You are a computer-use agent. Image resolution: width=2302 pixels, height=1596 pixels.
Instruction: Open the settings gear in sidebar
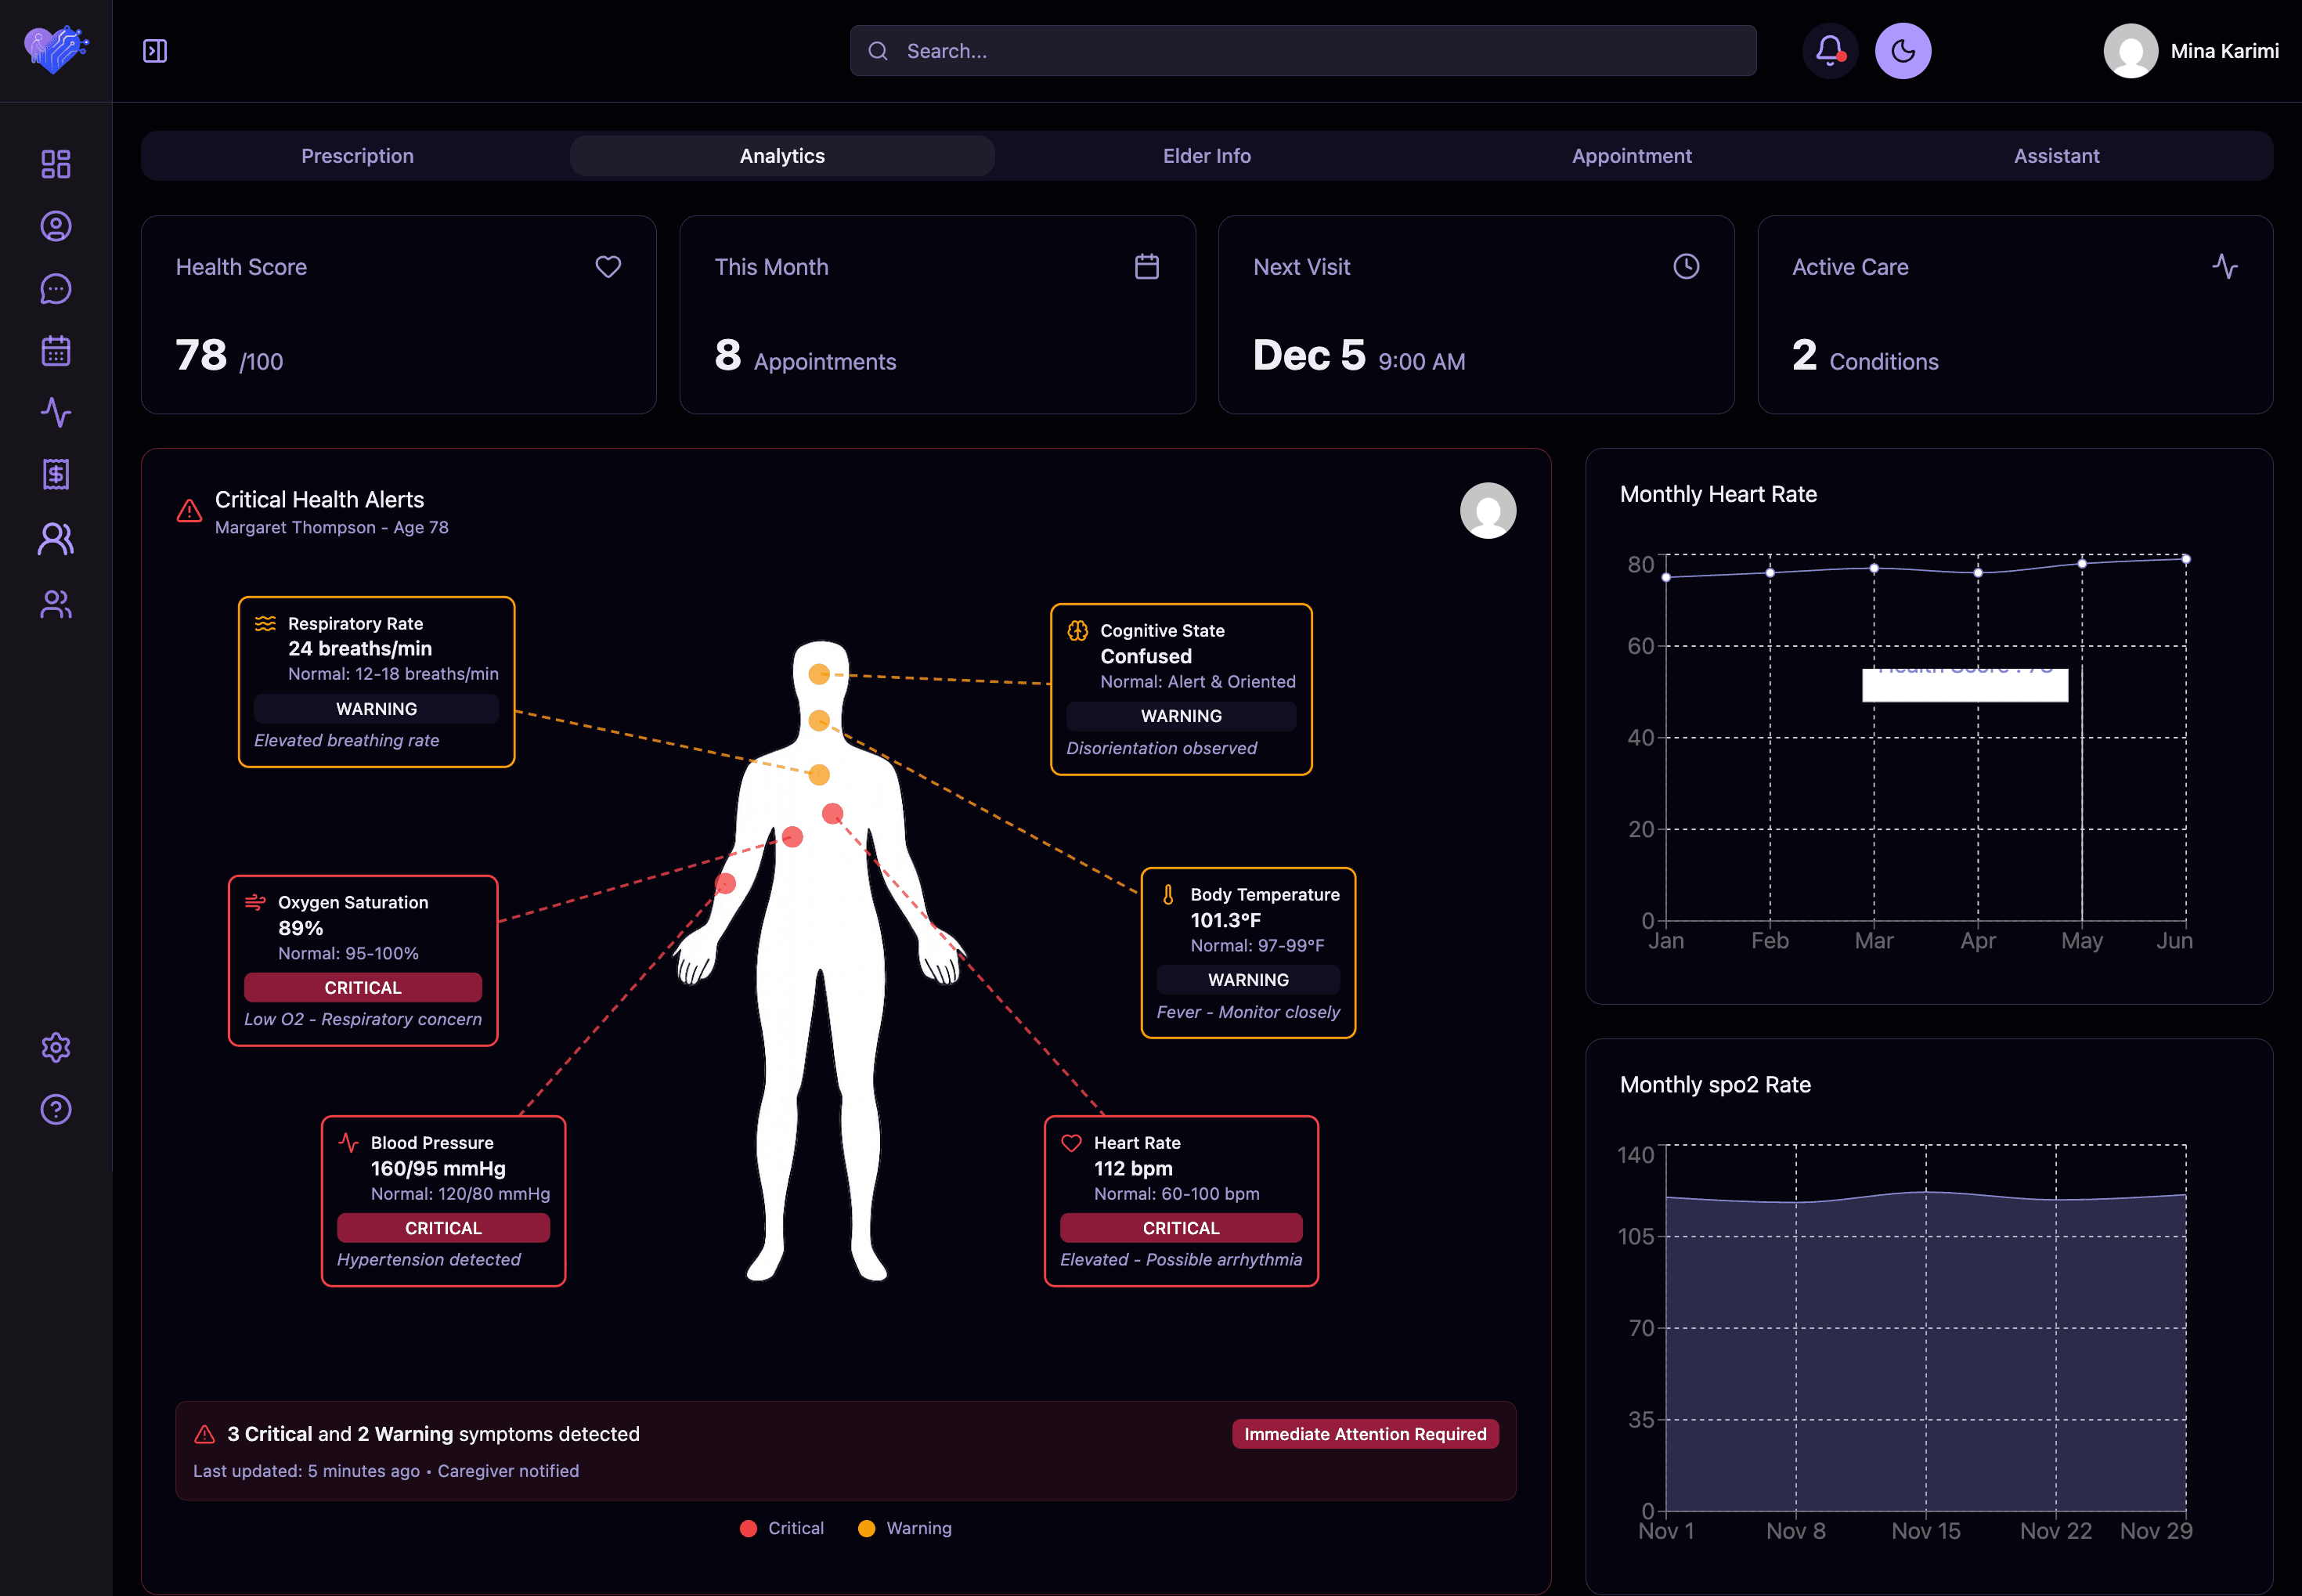[x=56, y=1047]
